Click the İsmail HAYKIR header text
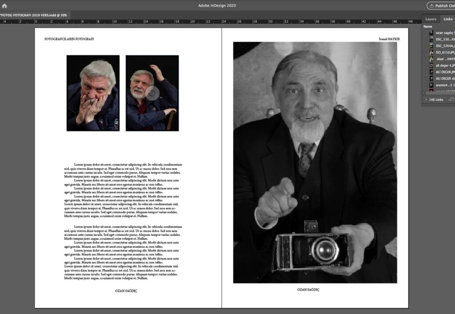The height and width of the screenshot is (314, 455). 389,39
